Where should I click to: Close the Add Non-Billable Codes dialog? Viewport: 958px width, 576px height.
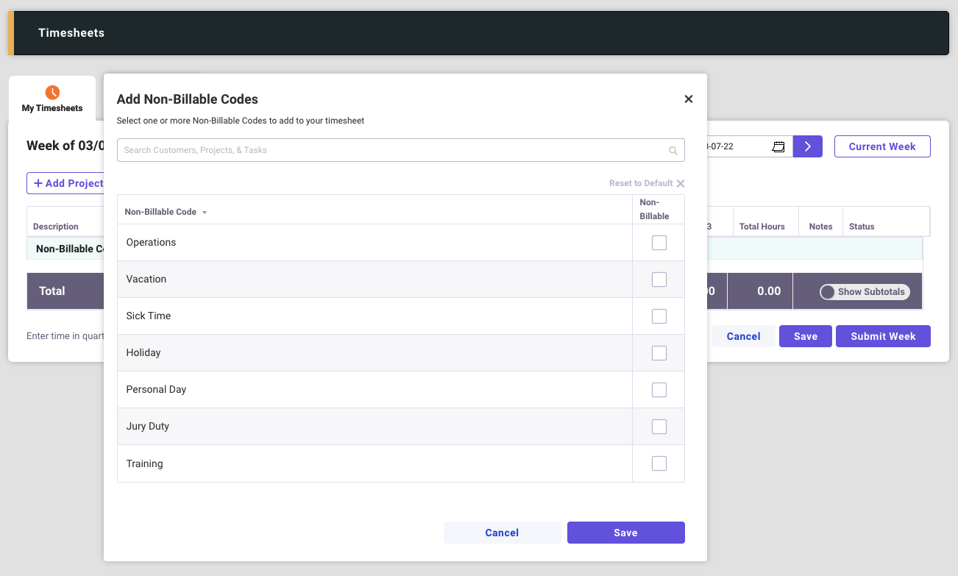[x=689, y=99]
